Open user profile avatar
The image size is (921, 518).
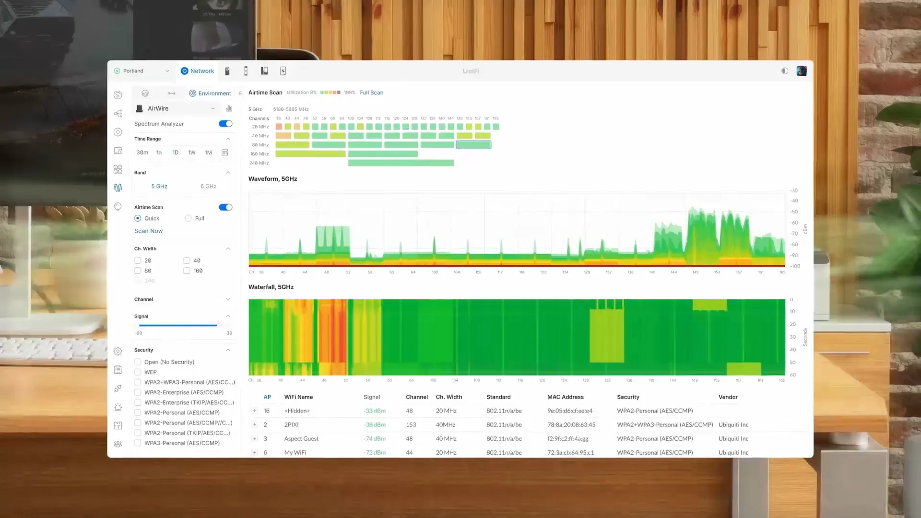coord(802,71)
